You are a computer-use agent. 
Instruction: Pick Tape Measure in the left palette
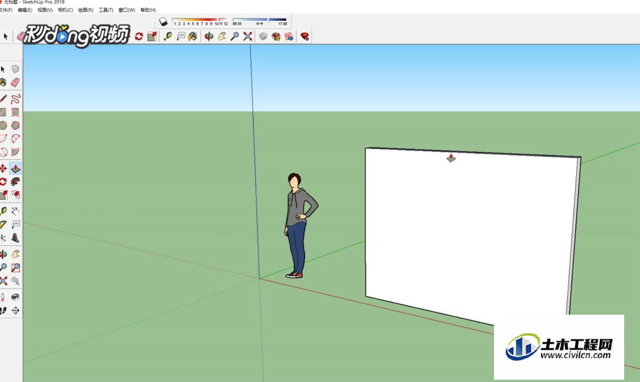point(3,211)
